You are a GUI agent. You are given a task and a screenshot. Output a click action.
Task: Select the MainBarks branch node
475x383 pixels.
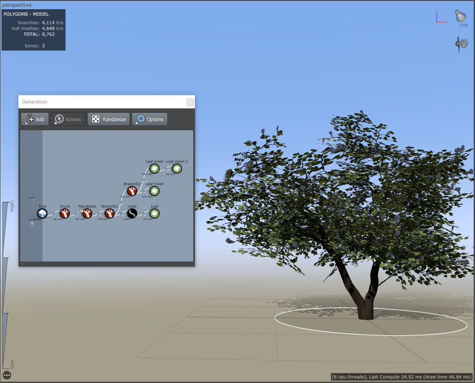pos(87,214)
